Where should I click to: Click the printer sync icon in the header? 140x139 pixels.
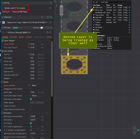coord(51,3)
